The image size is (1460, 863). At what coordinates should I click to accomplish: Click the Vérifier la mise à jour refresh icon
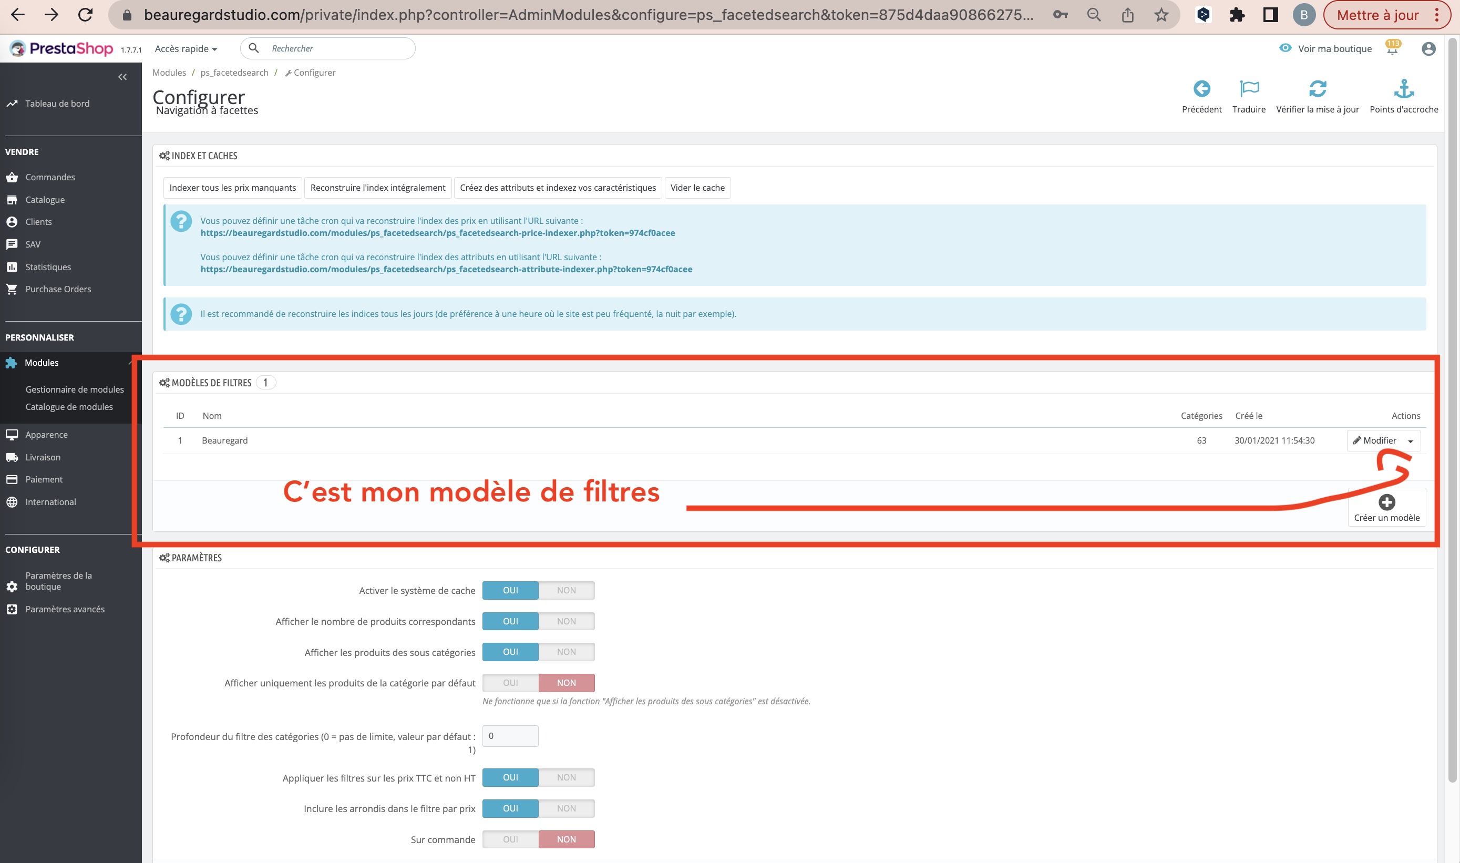(1318, 88)
